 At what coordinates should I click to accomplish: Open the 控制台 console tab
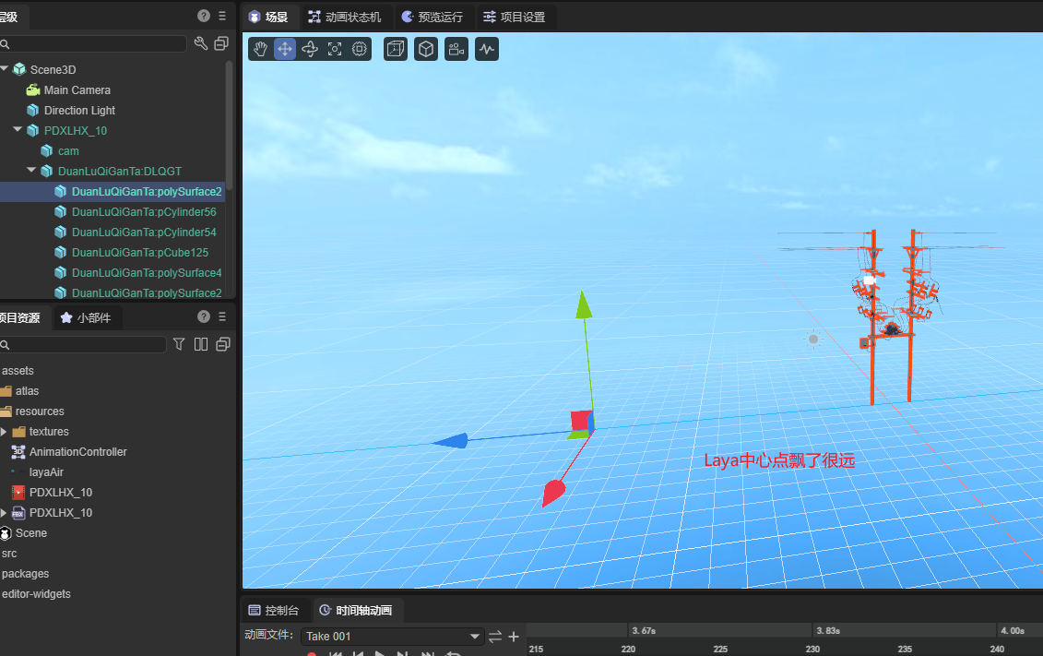click(274, 610)
